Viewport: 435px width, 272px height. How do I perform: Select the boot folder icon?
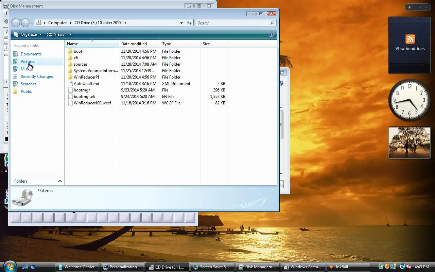tap(70, 51)
